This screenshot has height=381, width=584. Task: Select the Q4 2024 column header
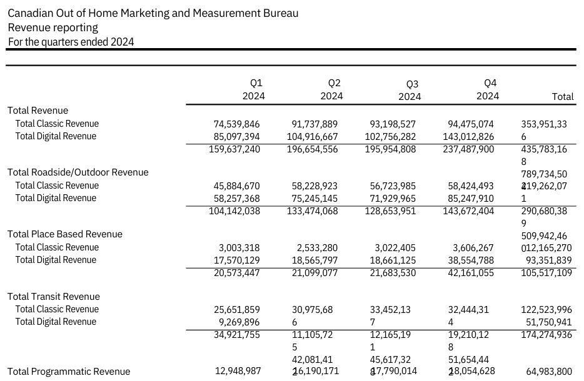tap(488, 89)
